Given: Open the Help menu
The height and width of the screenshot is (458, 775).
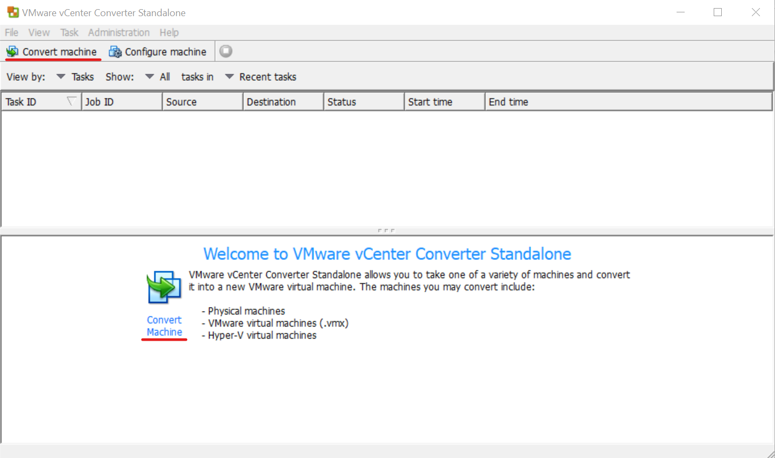Looking at the screenshot, I should click(169, 32).
